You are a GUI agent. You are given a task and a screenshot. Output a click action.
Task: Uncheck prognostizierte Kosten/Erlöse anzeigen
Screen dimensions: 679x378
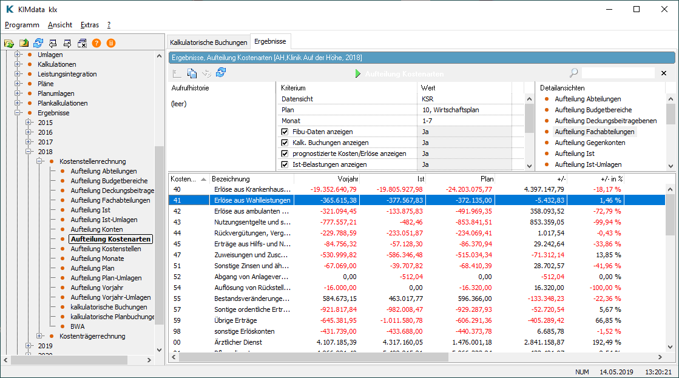(285, 154)
